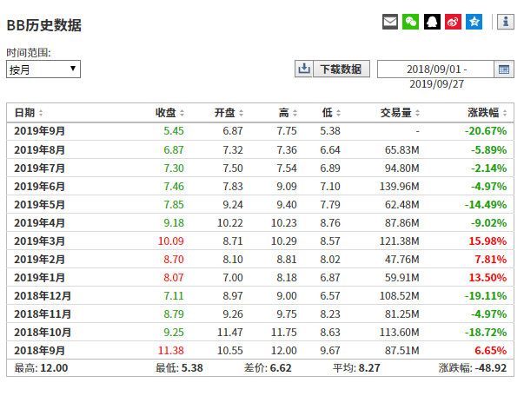Select the 2019年6月 row date
The width and height of the screenshot is (524, 396).
coord(39,187)
